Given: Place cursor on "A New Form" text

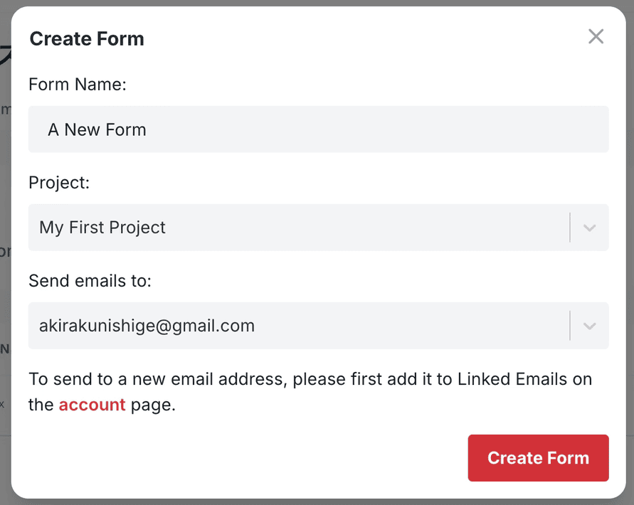Looking at the screenshot, I should point(97,129).
